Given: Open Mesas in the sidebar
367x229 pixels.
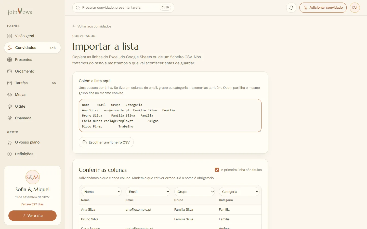Looking at the screenshot, I should coord(32,95).
